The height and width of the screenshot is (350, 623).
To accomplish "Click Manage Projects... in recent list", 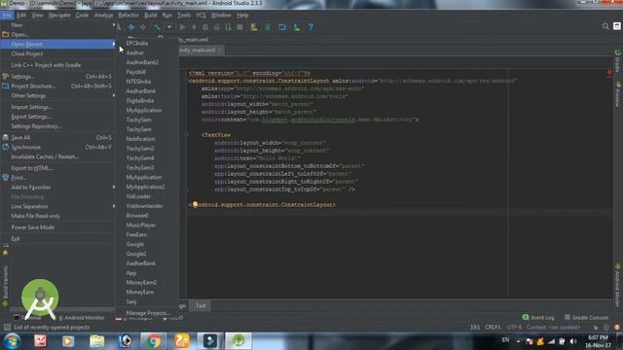I will [x=147, y=313].
